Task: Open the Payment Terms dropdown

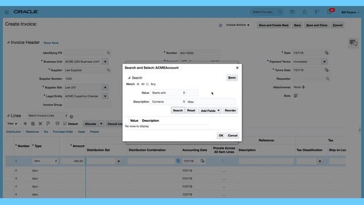Action: point(324,61)
